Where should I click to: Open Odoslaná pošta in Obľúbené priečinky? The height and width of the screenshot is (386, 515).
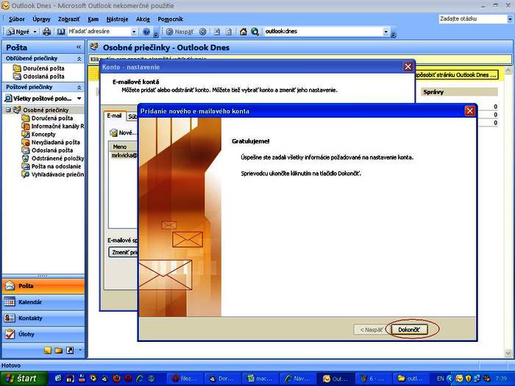tap(43, 76)
